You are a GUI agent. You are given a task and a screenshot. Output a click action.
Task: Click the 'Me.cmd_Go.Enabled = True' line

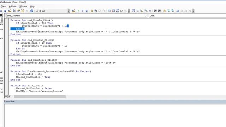tap(33, 77)
